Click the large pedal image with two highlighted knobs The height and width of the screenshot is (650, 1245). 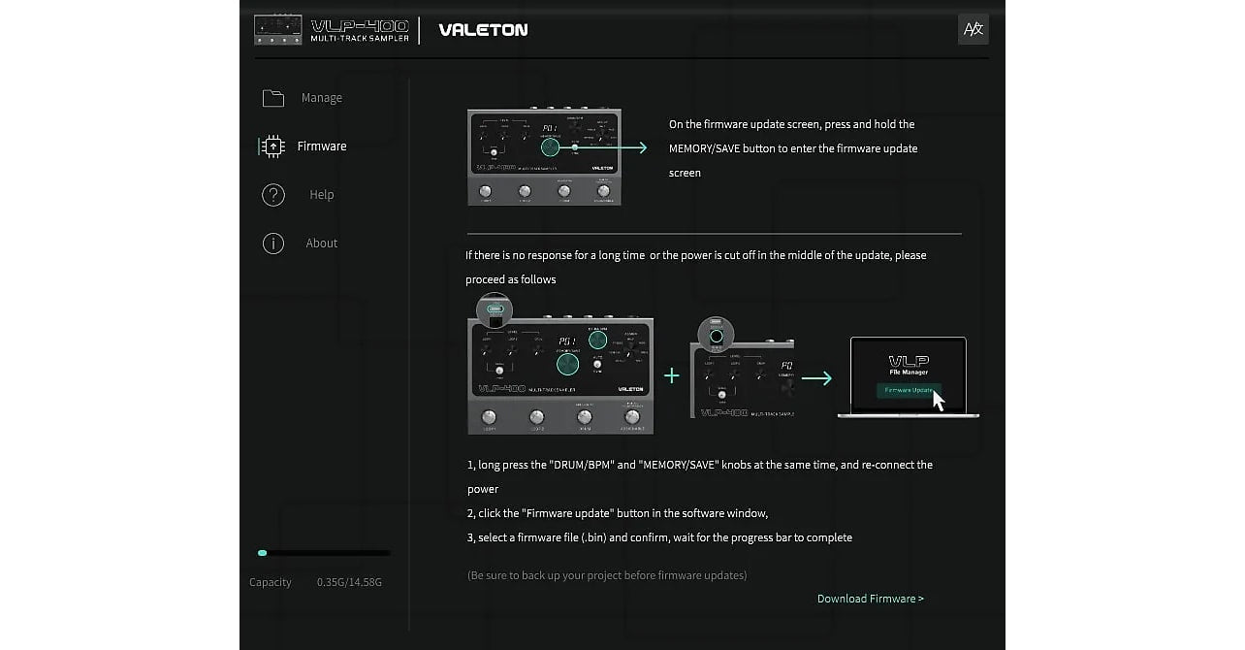(x=560, y=375)
